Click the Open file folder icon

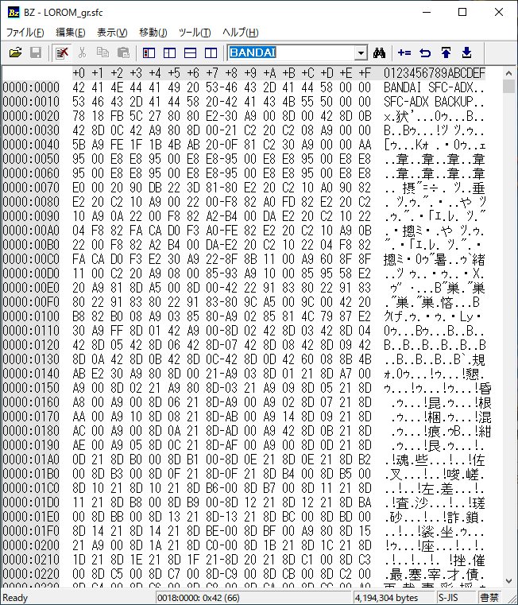pyautogui.click(x=15, y=52)
